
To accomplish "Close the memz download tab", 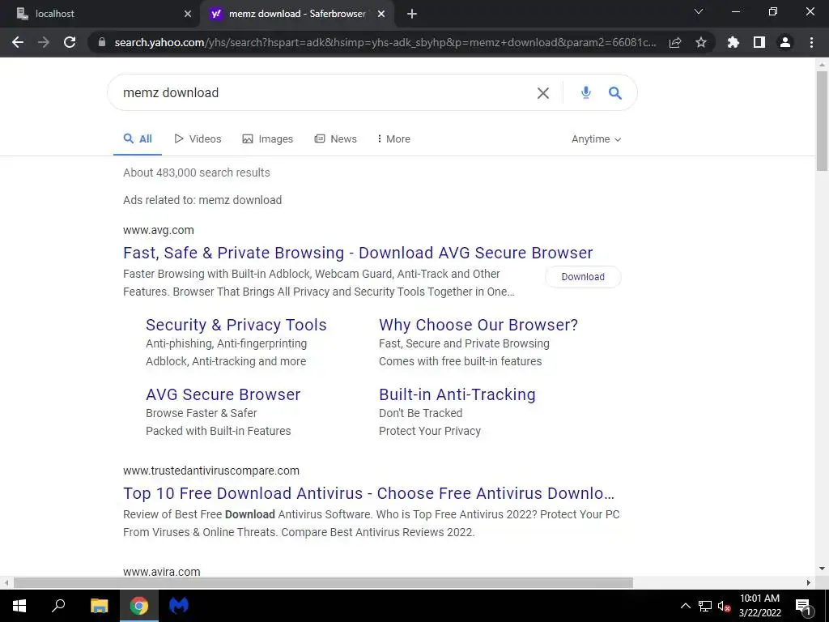I will tap(381, 14).
